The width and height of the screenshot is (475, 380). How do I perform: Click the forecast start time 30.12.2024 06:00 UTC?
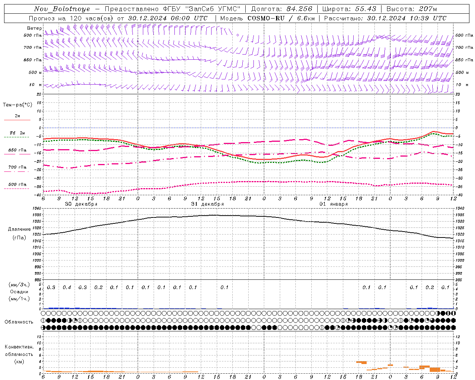pos(168,18)
